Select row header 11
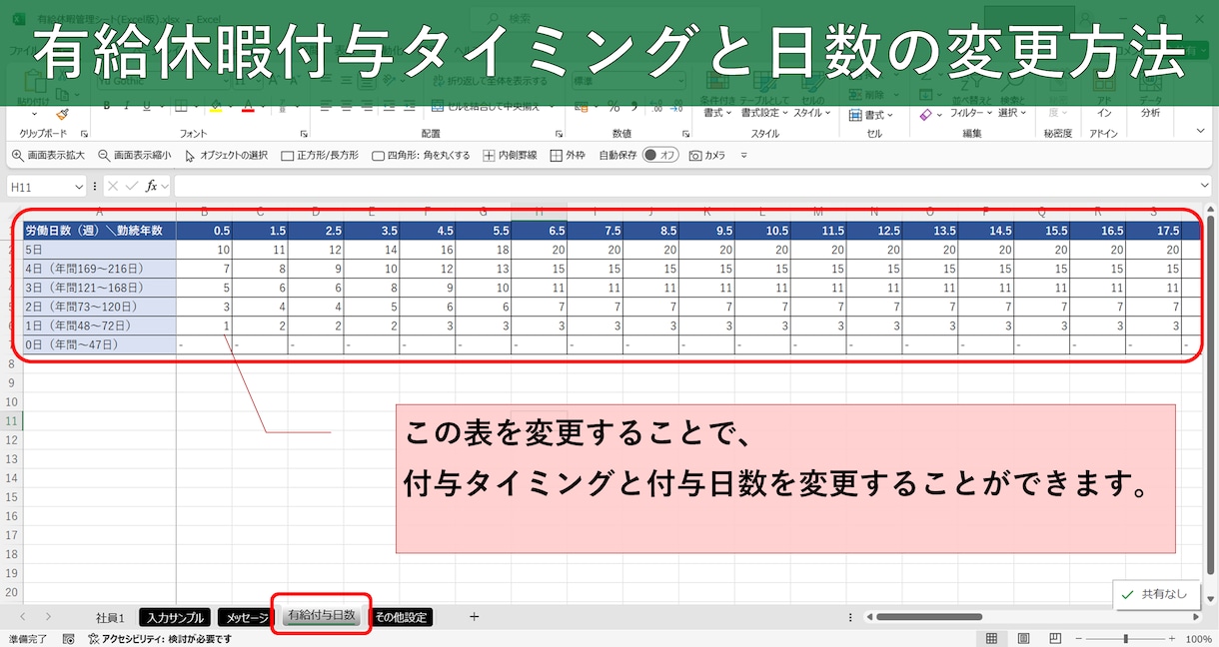 pyautogui.click(x=11, y=421)
